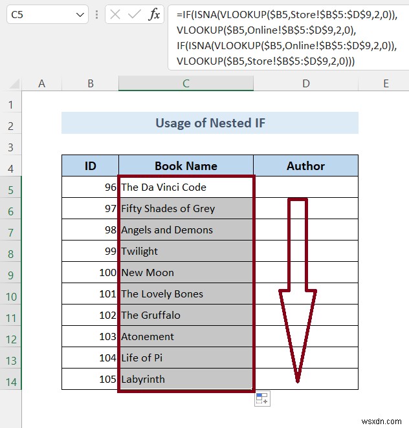Select column A header
The width and height of the screenshot is (409, 428).
click(42, 83)
